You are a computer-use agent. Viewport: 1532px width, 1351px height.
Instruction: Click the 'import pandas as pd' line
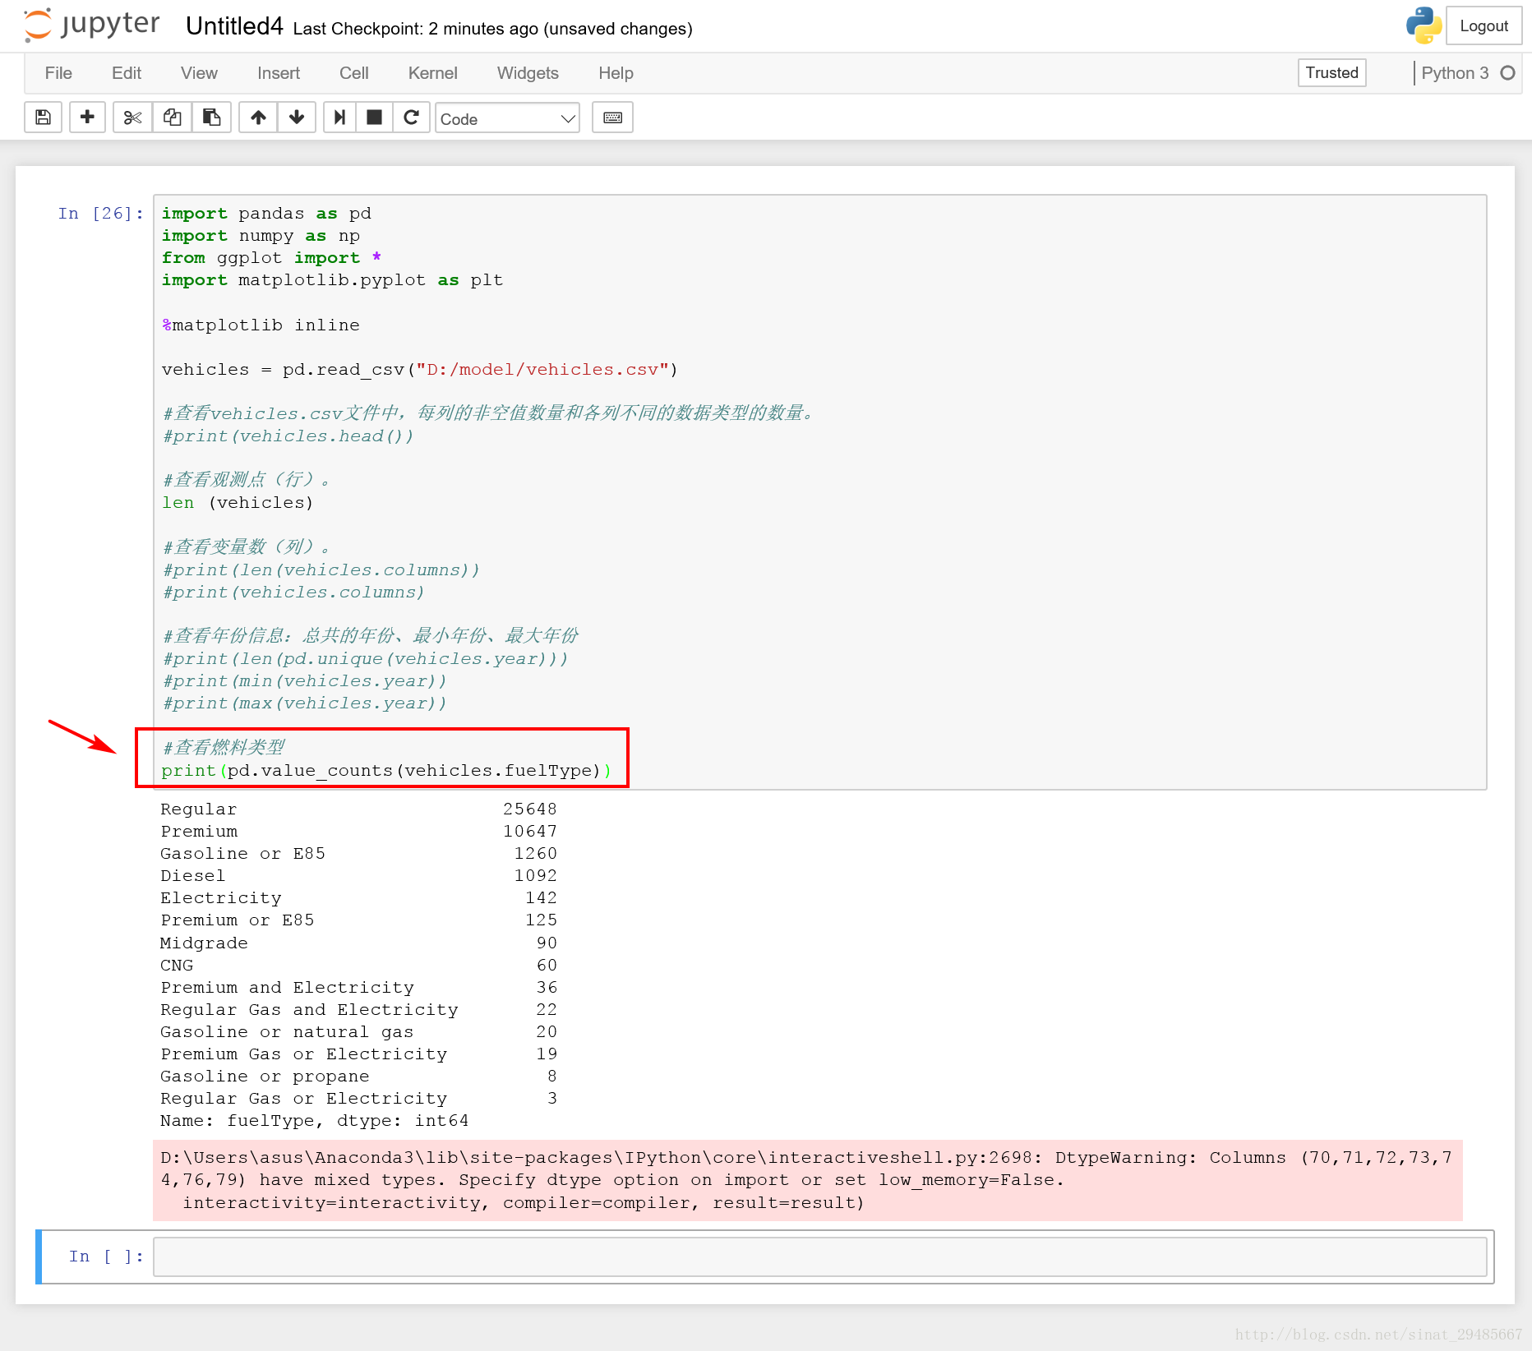click(x=266, y=214)
